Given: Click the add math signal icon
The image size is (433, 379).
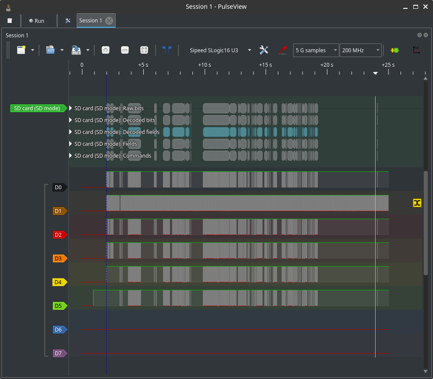Looking at the screenshot, I should click(x=416, y=50).
